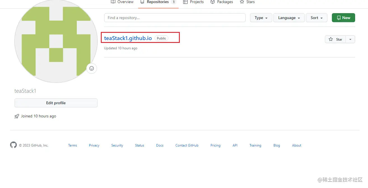Screen dimensions: 368x188
Task: Open the Security footer link
Action: (117, 145)
